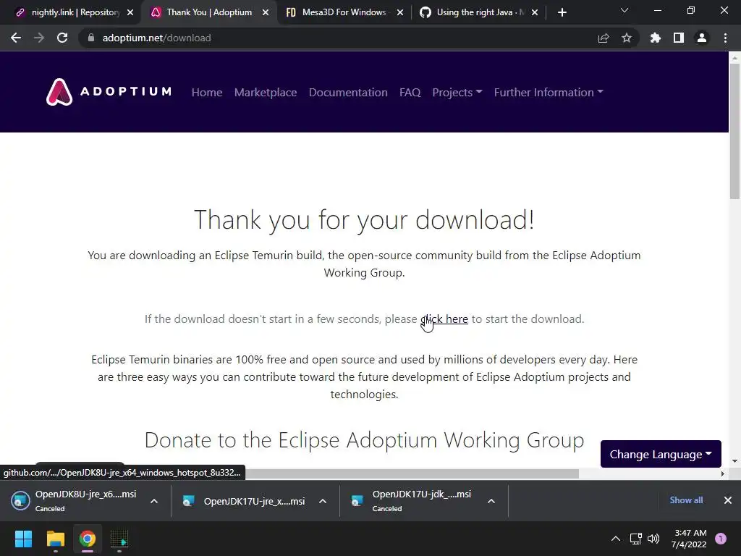Switch to Using the right Java tab
This screenshot has width=741, height=556.
pyautogui.click(x=478, y=12)
